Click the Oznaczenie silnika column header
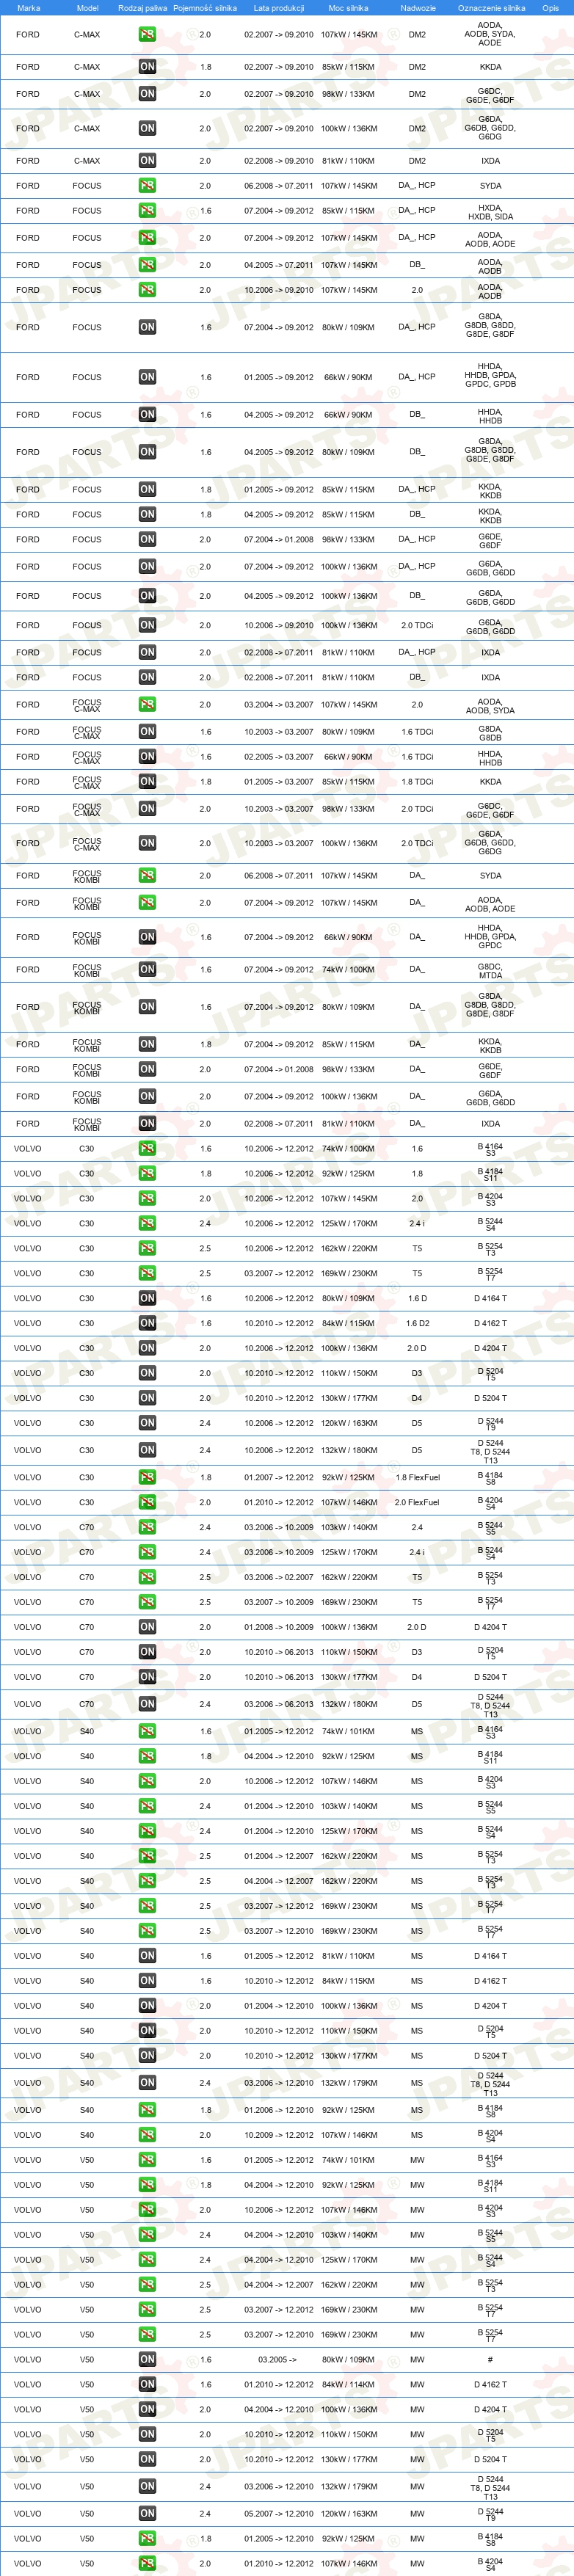The image size is (574, 2576). [x=491, y=8]
